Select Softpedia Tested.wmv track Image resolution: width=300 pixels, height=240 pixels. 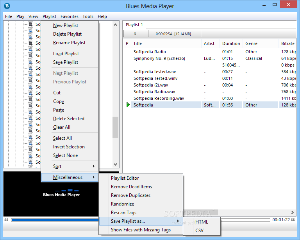[x=209, y=78]
